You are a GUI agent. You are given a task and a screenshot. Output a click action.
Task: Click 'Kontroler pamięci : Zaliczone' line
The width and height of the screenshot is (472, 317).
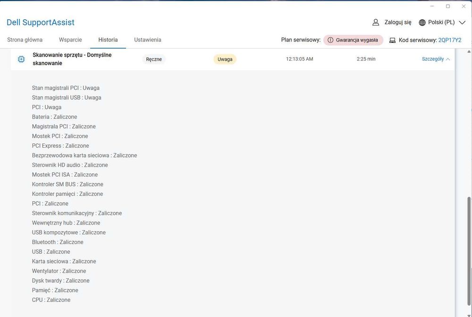[x=67, y=194]
